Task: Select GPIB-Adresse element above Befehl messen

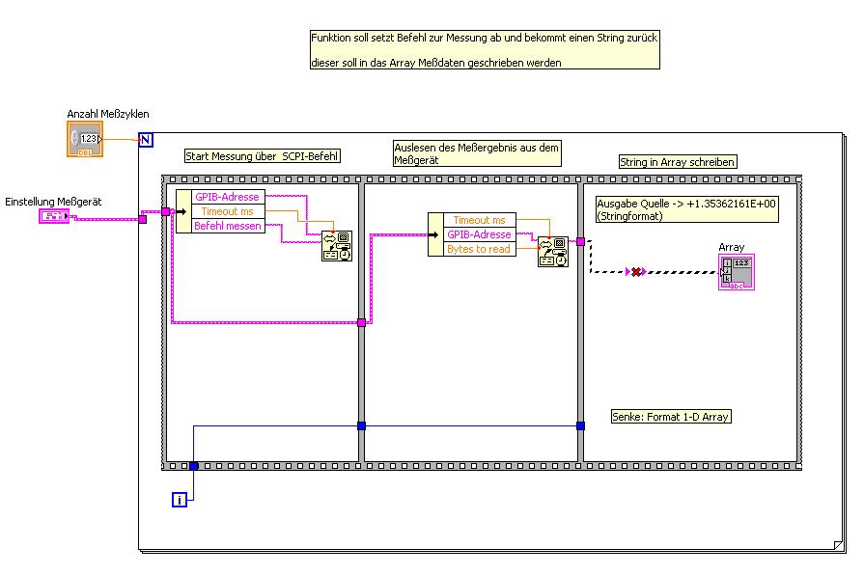Action: pyautogui.click(x=228, y=197)
